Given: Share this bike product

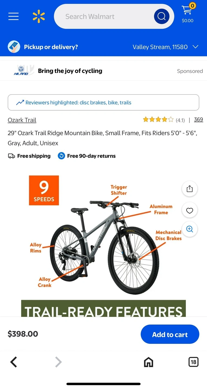Looking at the screenshot, I should 190,189.
